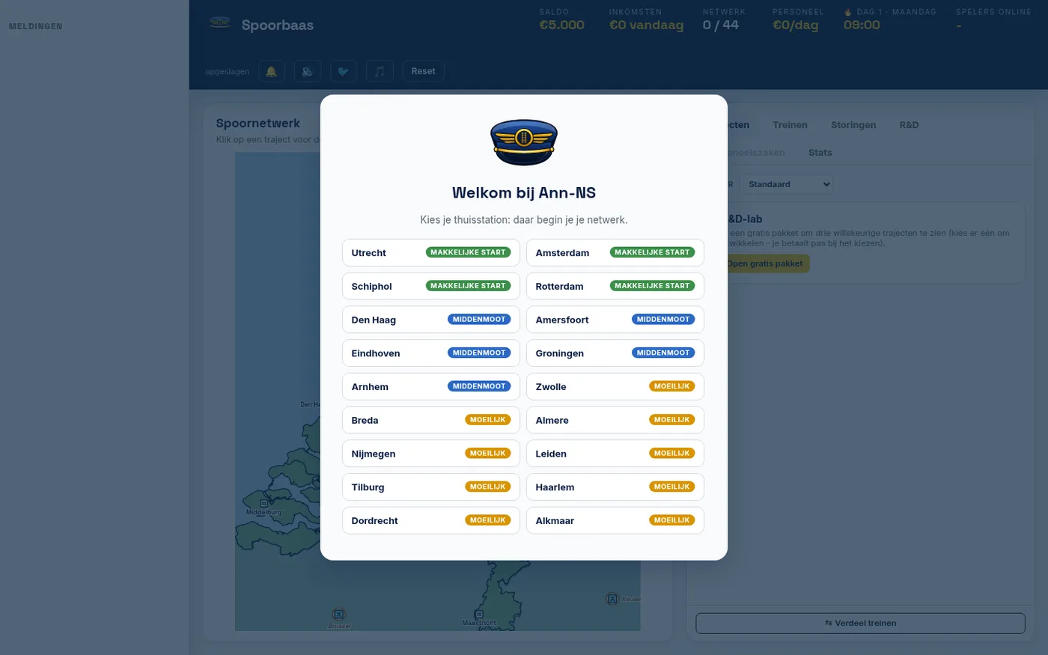
Task: Toggle the speaker sound icon
Action: coord(308,71)
